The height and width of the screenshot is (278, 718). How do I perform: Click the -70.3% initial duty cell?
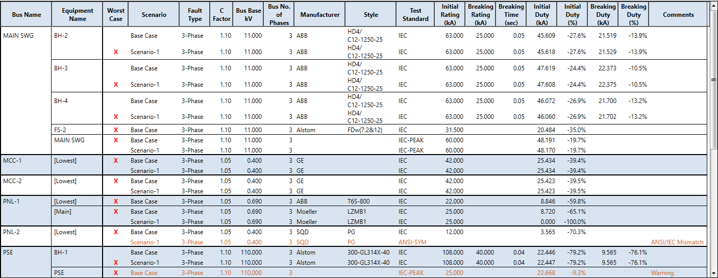(x=576, y=232)
